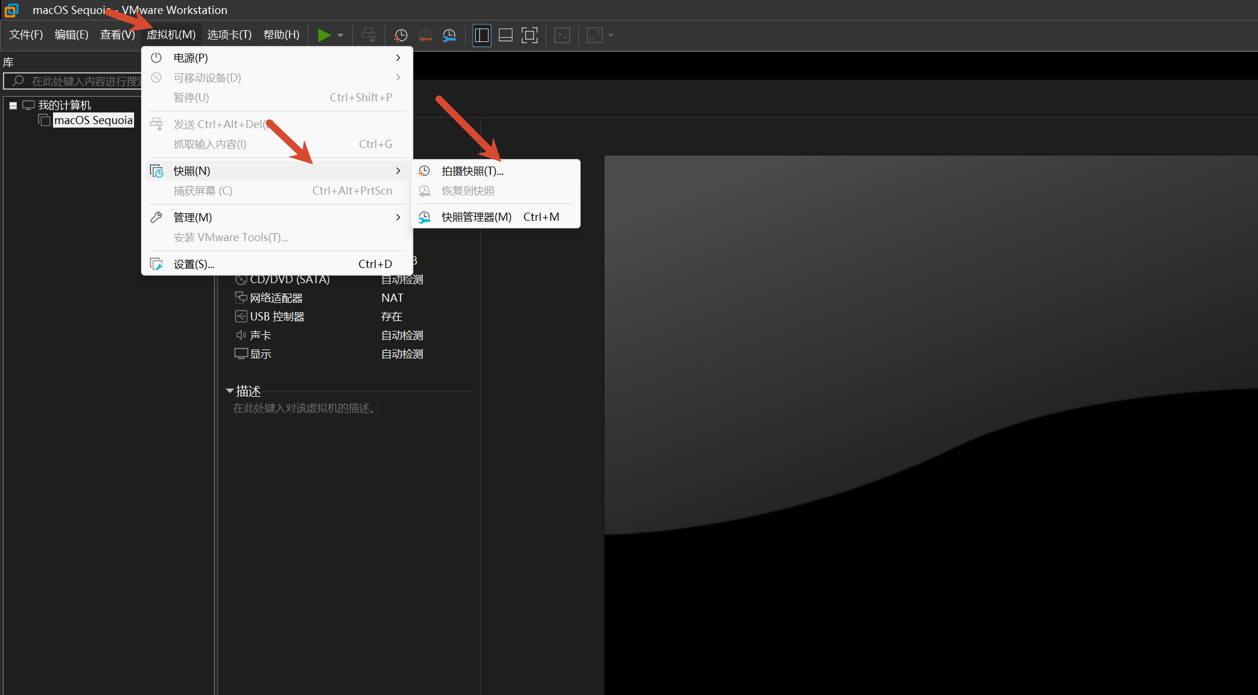The image size is (1258, 695).
Task: Click the 快照(N) menu item
Action: (x=277, y=171)
